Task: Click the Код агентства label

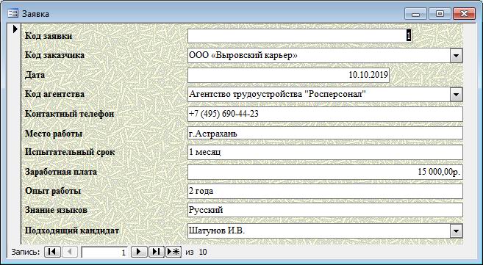Action: click(54, 94)
